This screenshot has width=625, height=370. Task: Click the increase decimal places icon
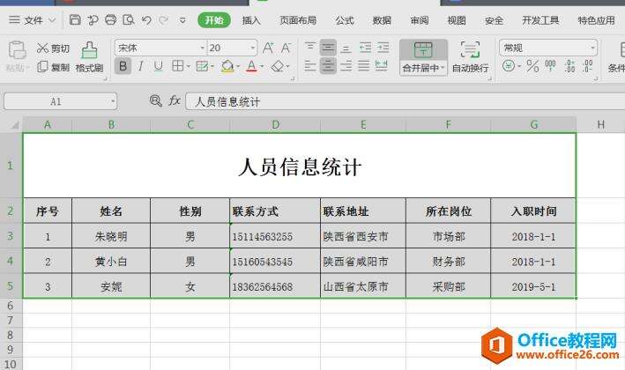(570, 66)
